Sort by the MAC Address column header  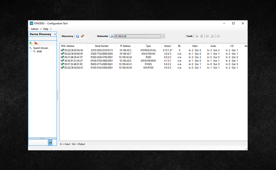pyautogui.click(x=68, y=46)
